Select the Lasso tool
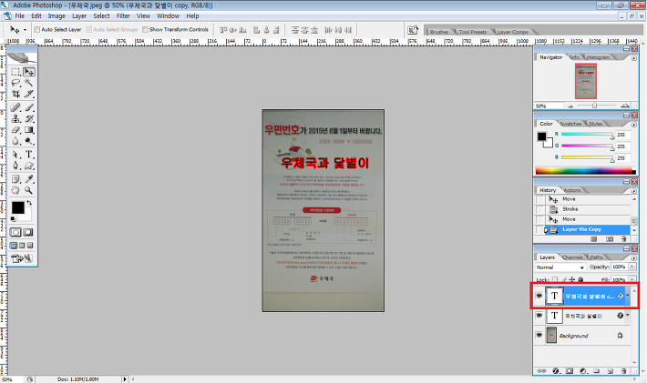647x383 pixels. click(15, 83)
